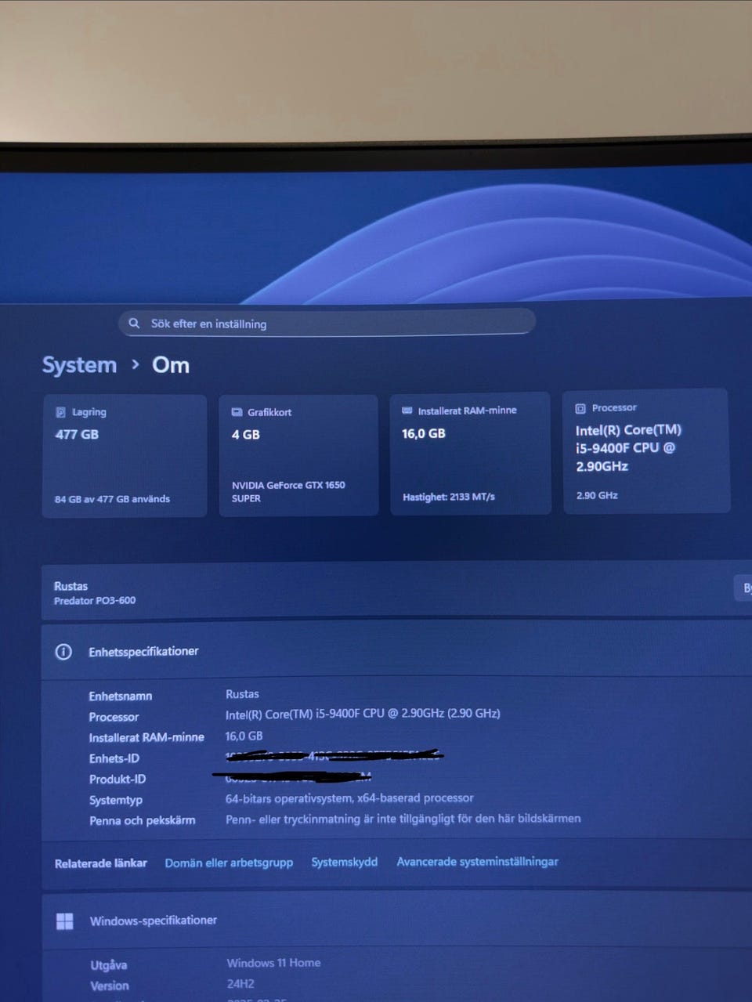Viewport: 752px width, 1002px height.
Task: Focus the 'Sök efter en inställning' search box
Action: [x=327, y=322]
